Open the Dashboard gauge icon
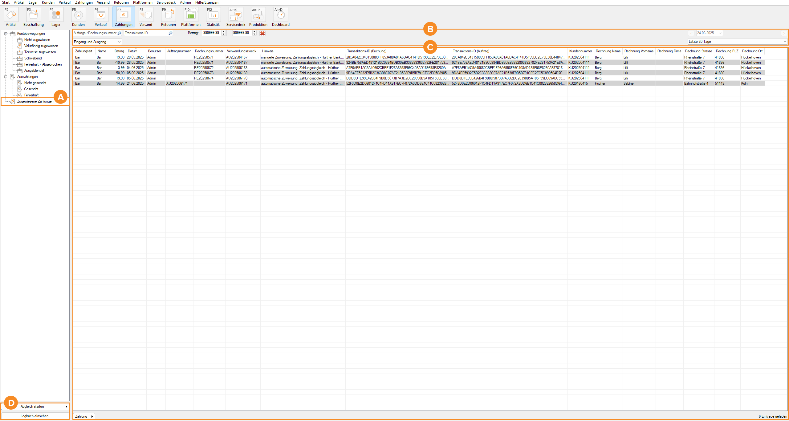789x421 pixels. 281,15
